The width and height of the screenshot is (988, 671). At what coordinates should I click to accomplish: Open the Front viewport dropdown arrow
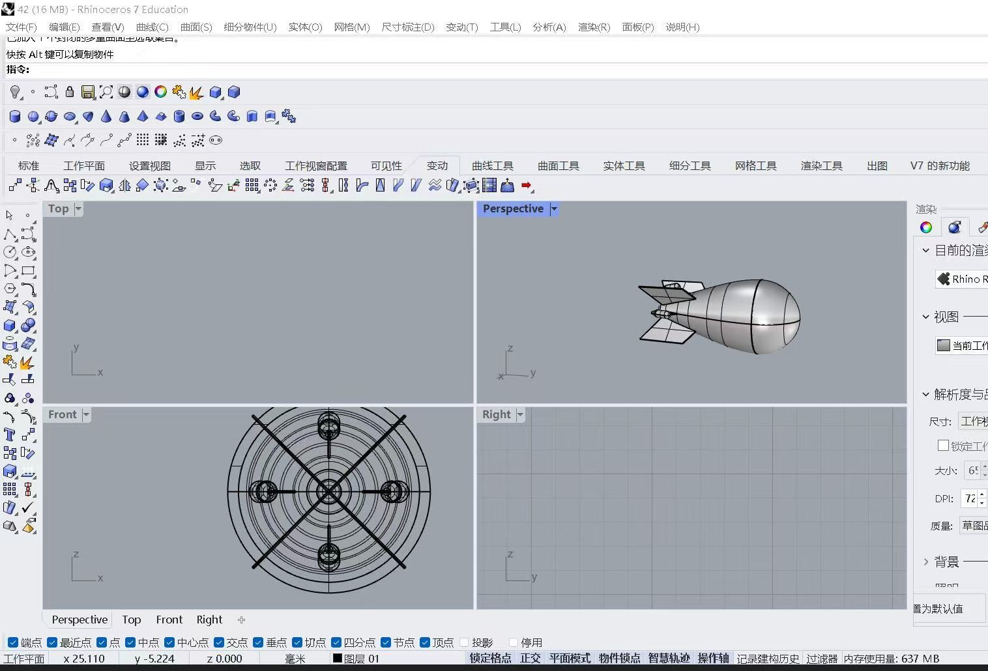click(x=86, y=414)
